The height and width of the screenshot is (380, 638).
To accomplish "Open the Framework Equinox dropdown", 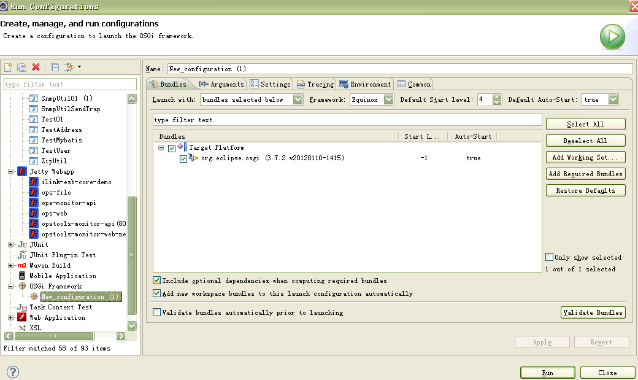I will (388, 99).
